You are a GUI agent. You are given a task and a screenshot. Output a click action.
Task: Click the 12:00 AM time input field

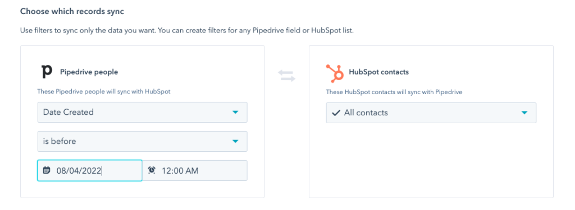point(195,170)
